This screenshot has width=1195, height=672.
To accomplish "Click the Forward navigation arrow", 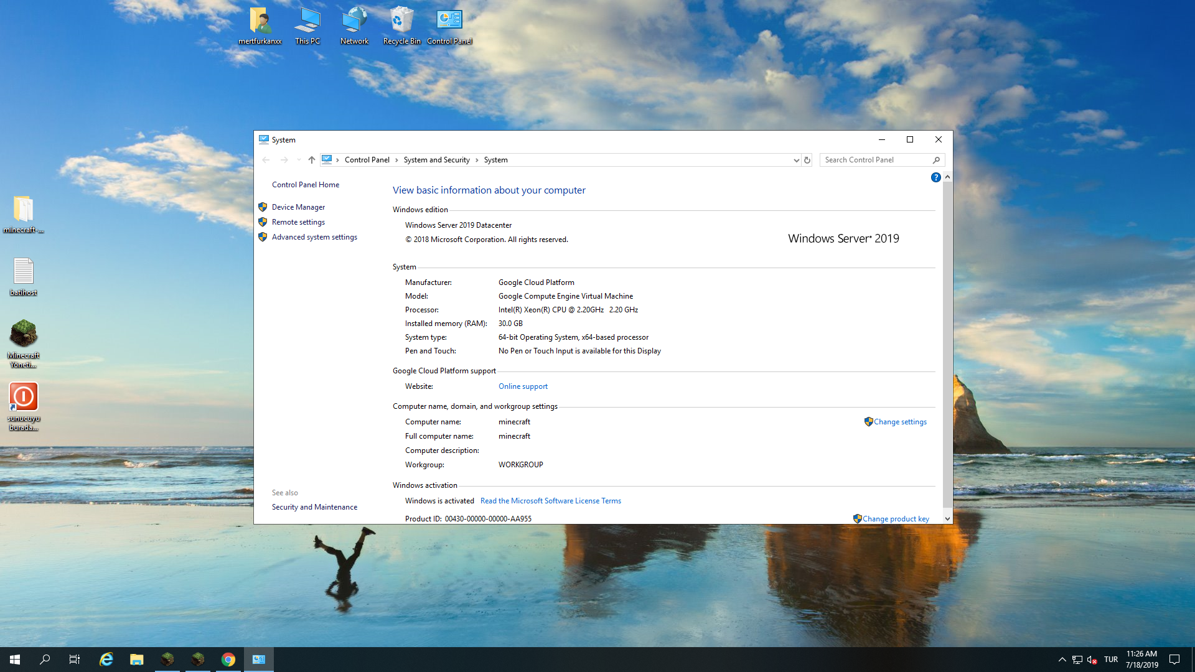I will click(284, 160).
